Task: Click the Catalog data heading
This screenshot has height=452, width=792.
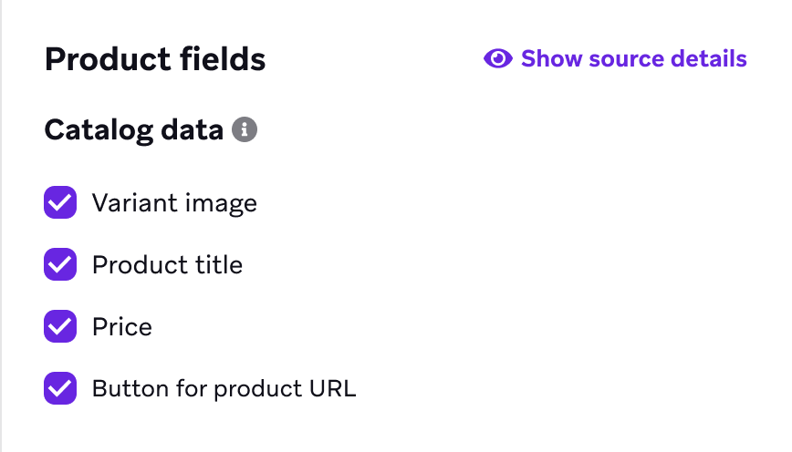Action: tap(133, 130)
